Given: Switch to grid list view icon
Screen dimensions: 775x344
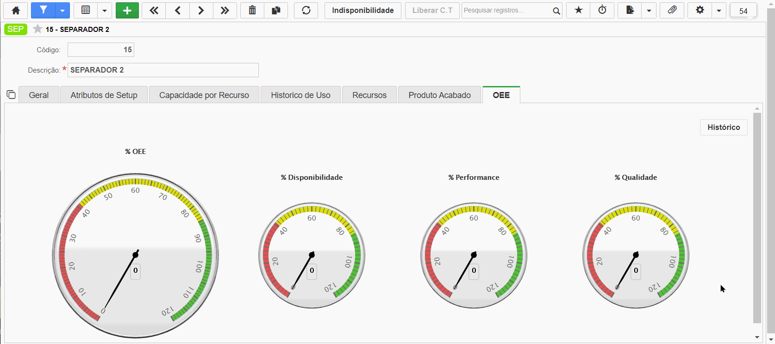Looking at the screenshot, I should coord(86,10).
